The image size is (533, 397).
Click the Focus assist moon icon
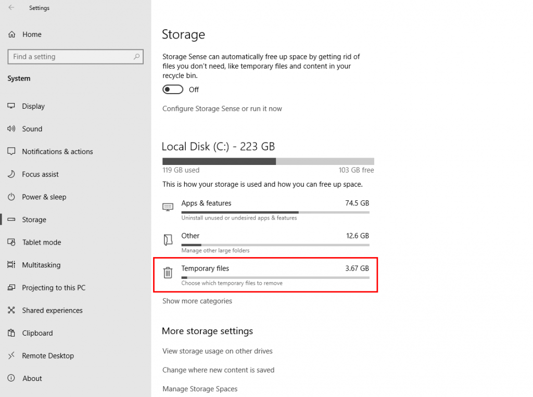coord(11,174)
